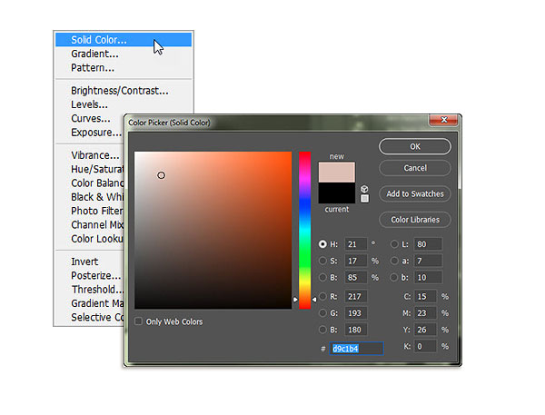Viewport: 545px width, 415px height.
Task: Click the H value field showing 21
Action: point(355,244)
